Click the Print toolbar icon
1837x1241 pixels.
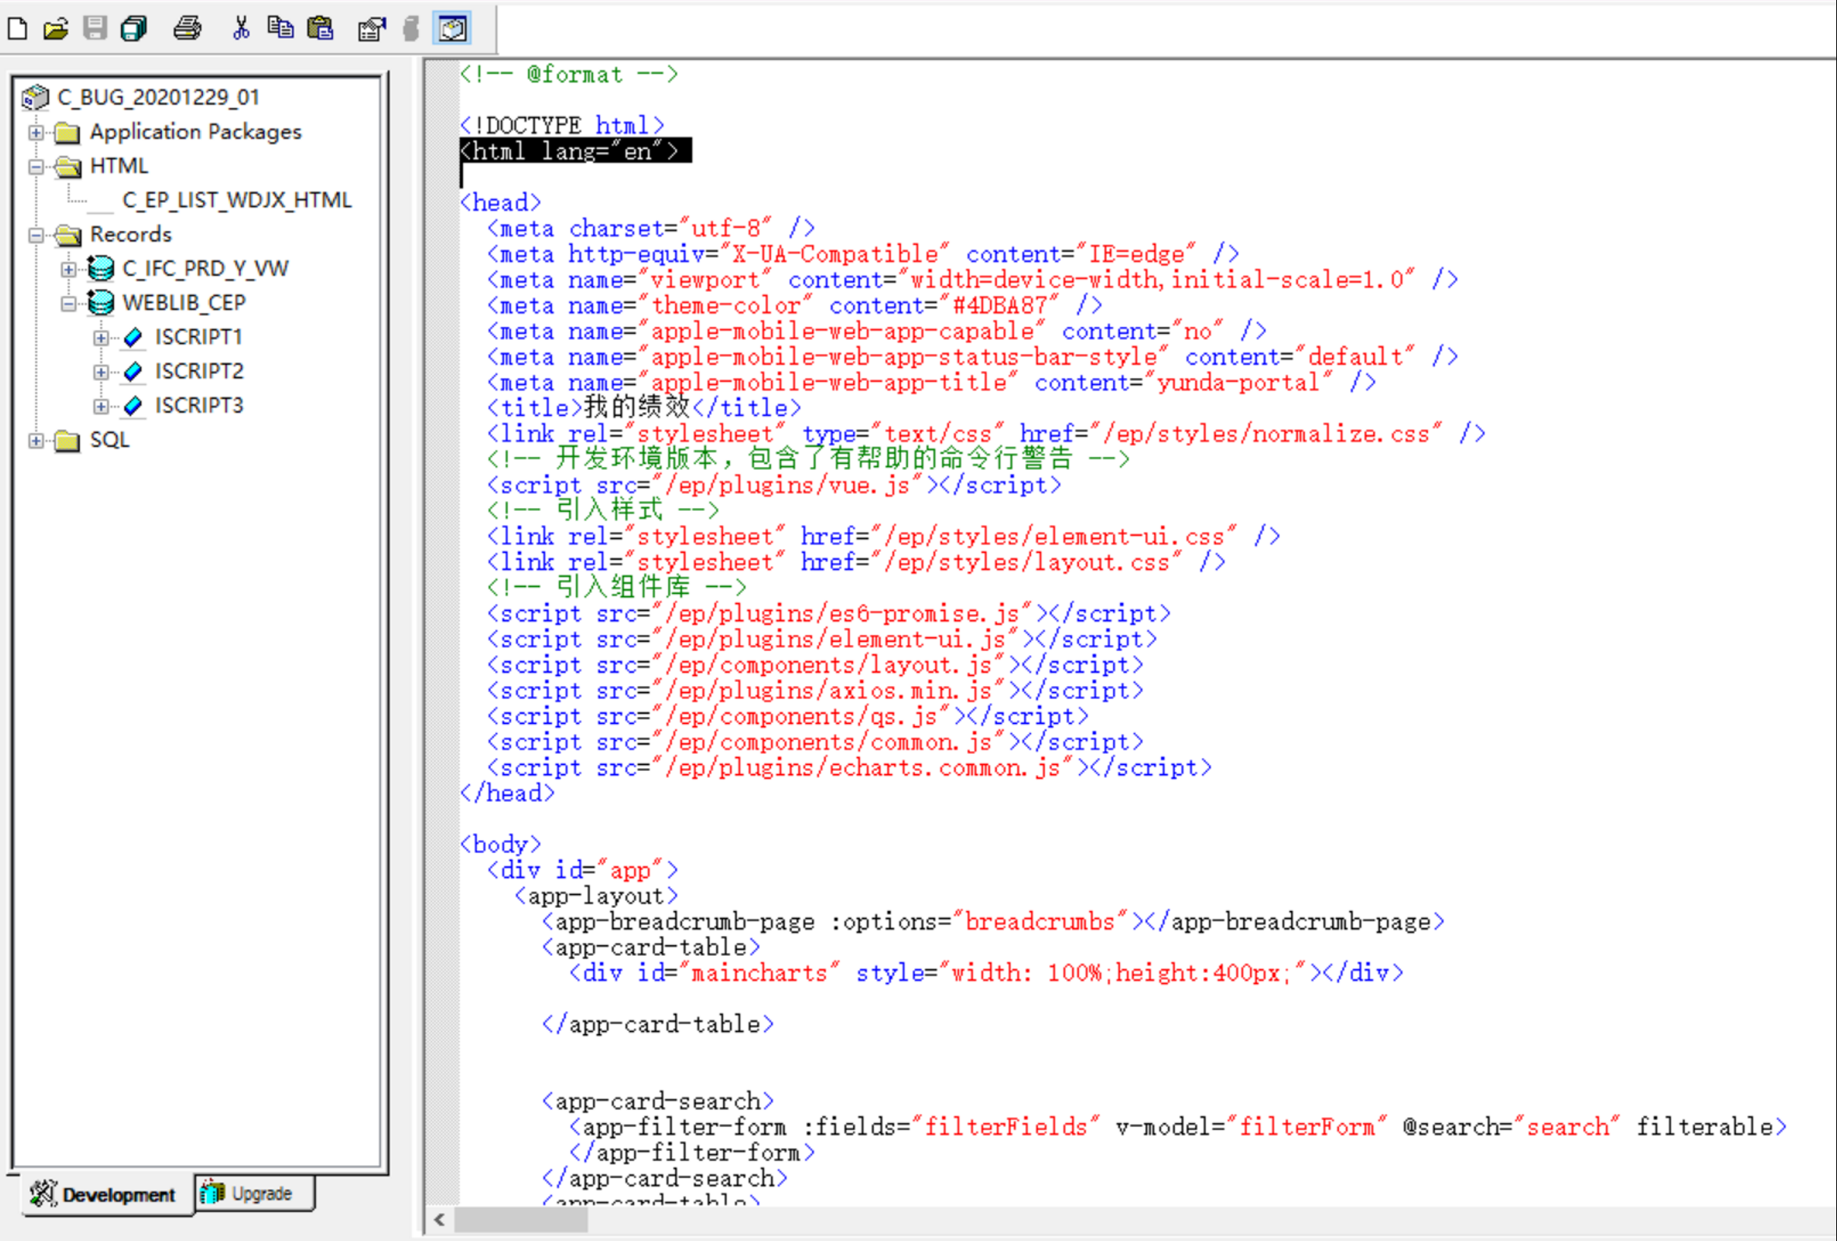(x=187, y=29)
